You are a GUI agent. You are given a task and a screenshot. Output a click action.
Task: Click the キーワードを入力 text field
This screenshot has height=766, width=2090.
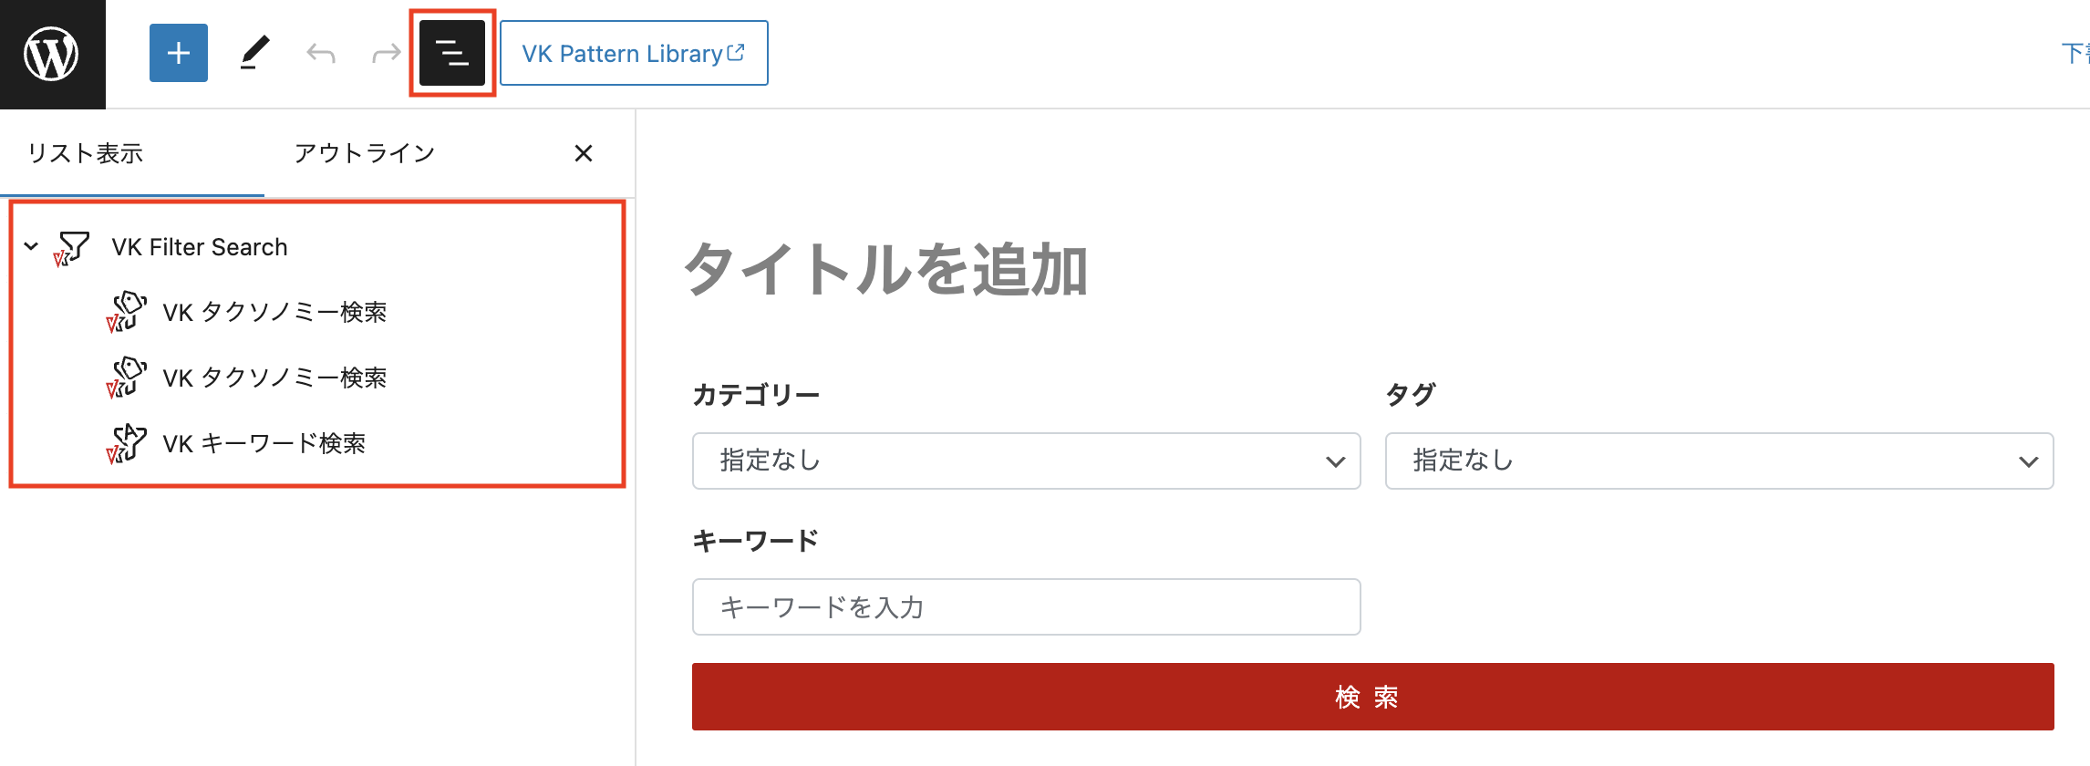coord(1027,606)
